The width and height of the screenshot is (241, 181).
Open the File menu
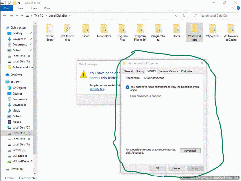7,8
